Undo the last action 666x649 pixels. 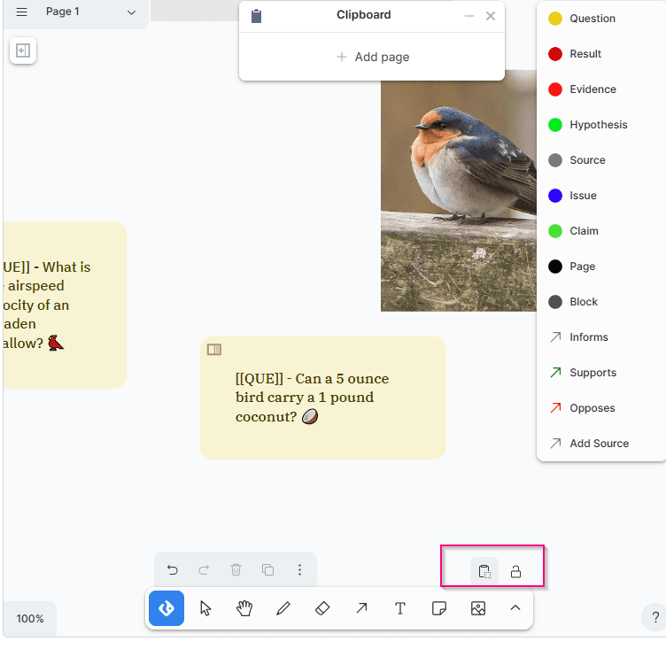173,569
